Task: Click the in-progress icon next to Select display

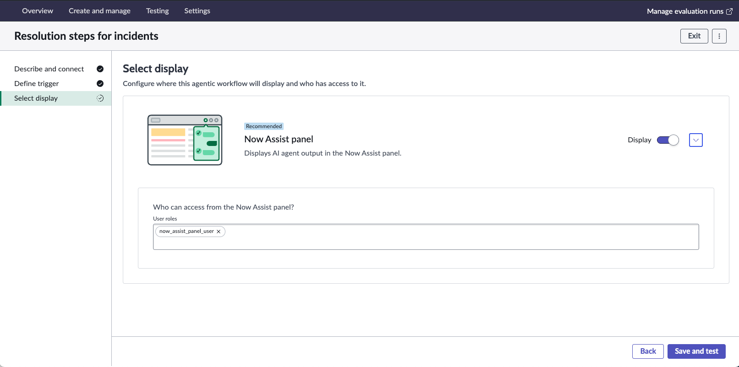Action: pos(100,98)
